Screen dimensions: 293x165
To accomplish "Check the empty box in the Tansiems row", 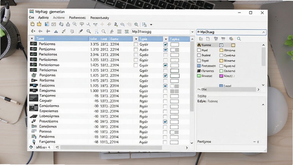I will pyautogui.click(x=165, y=96).
